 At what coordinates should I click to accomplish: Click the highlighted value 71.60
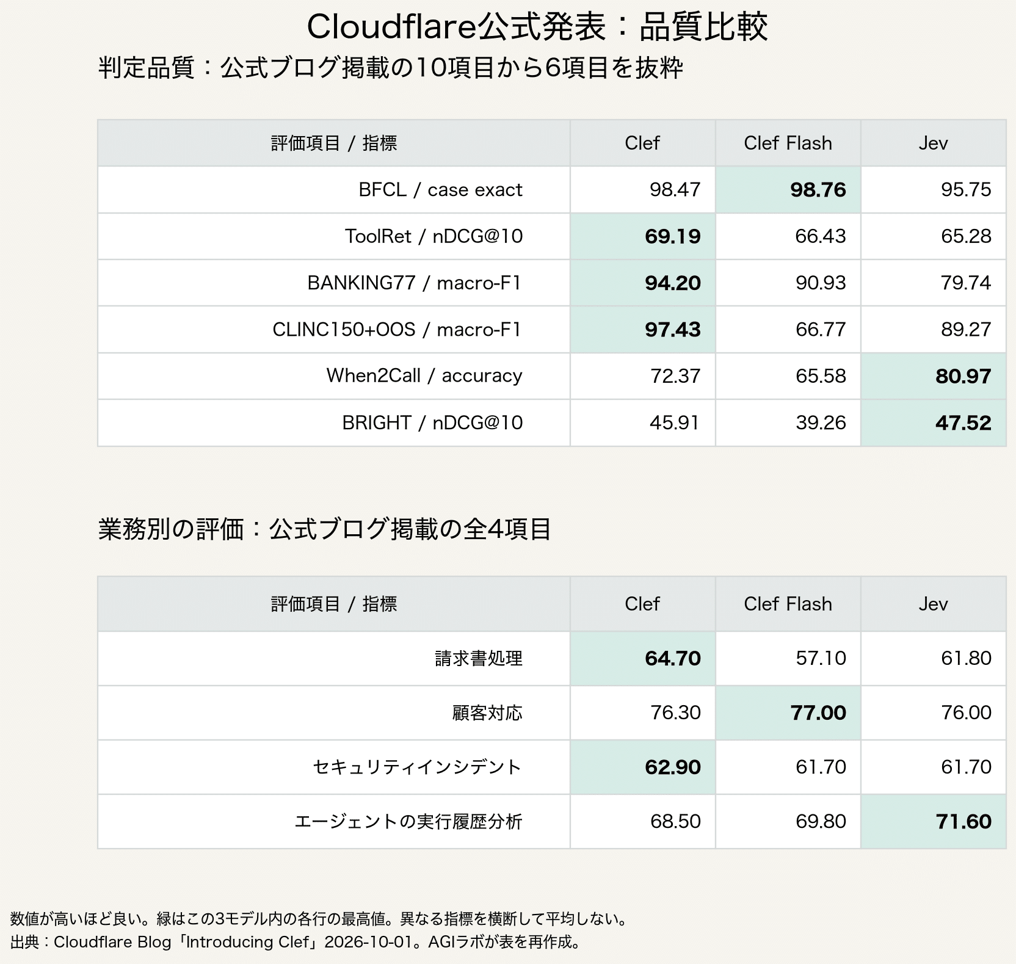[963, 822]
